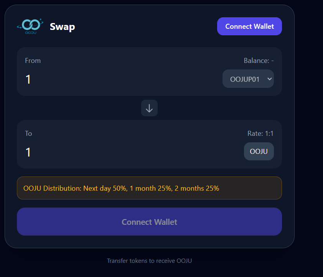Select the OOJU destination token chip
The width and height of the screenshot is (323, 277).
(259, 152)
